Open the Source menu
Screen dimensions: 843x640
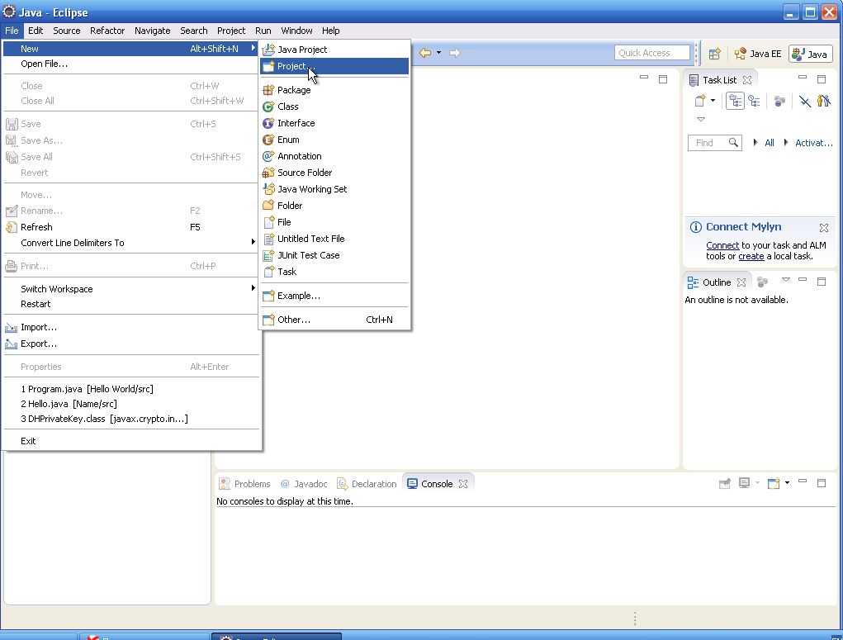67,31
